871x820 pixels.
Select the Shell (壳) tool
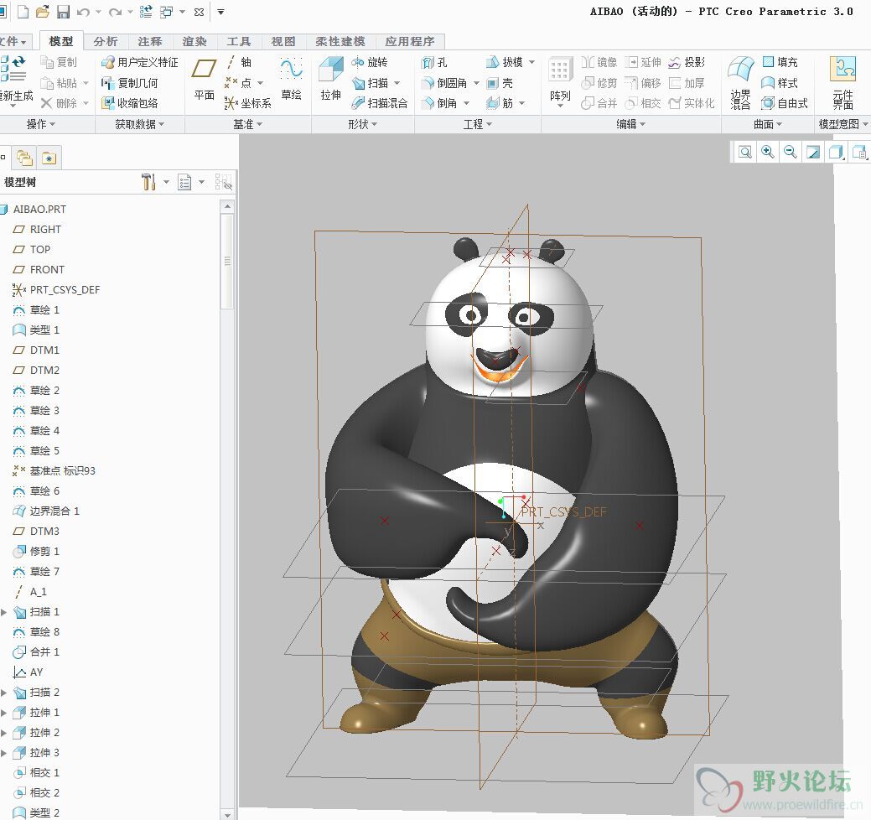(500, 83)
